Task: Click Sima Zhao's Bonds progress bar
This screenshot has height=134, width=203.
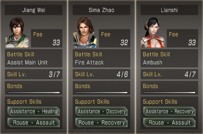Action: coord(101,93)
